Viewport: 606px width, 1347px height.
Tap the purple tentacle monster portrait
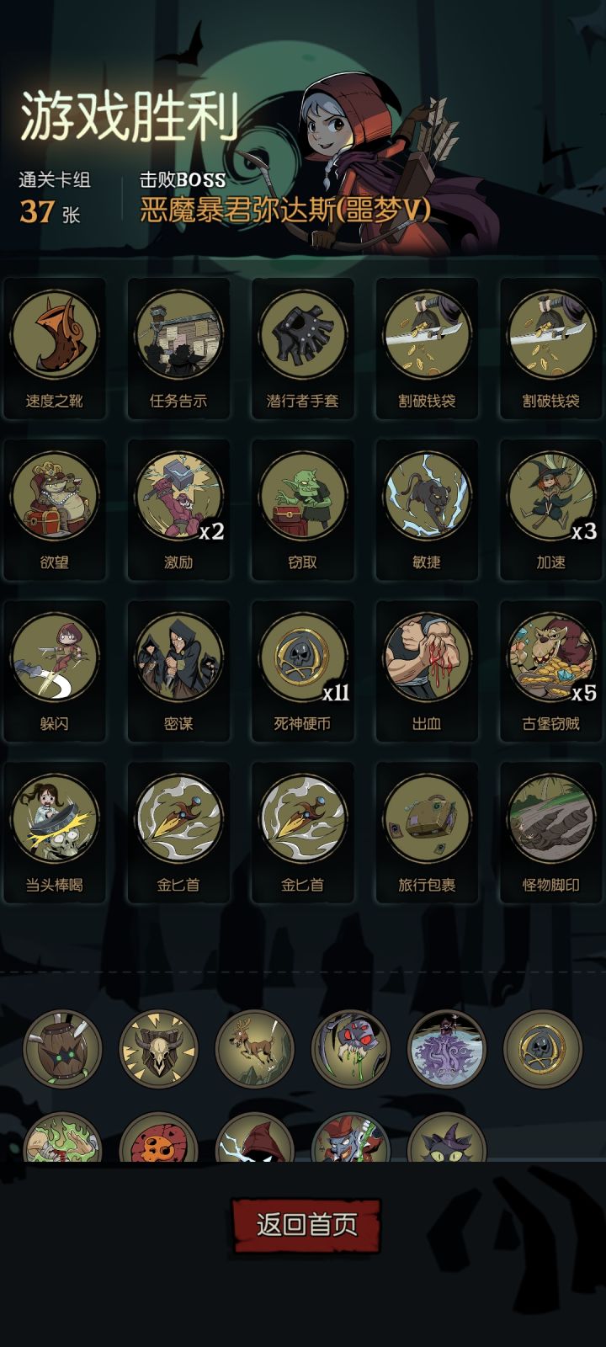pos(447,1050)
